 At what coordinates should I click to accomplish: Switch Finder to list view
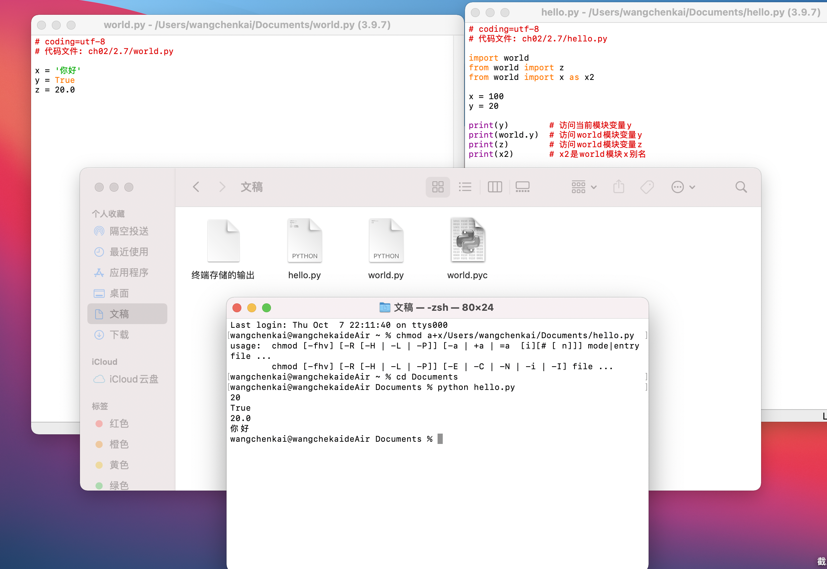[x=465, y=187]
